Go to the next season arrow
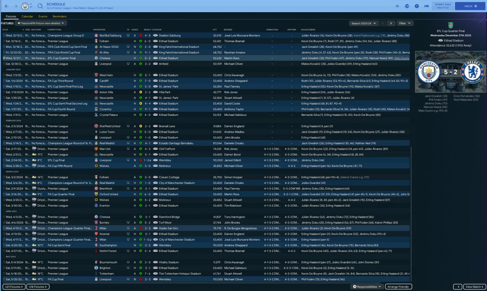487x291 pixels. 391,23
